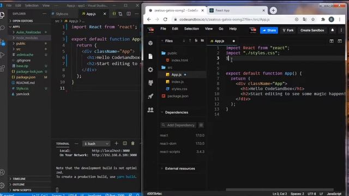
Task: Open CodeSandbox GitHub icon
Action: tap(151, 83)
